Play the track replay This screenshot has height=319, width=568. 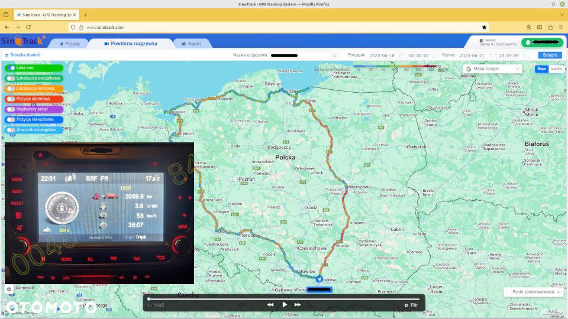tap(285, 305)
